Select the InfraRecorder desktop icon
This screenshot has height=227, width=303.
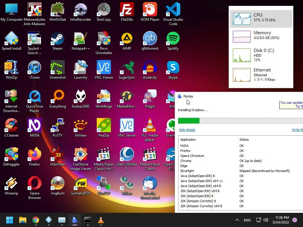[x=80, y=12]
